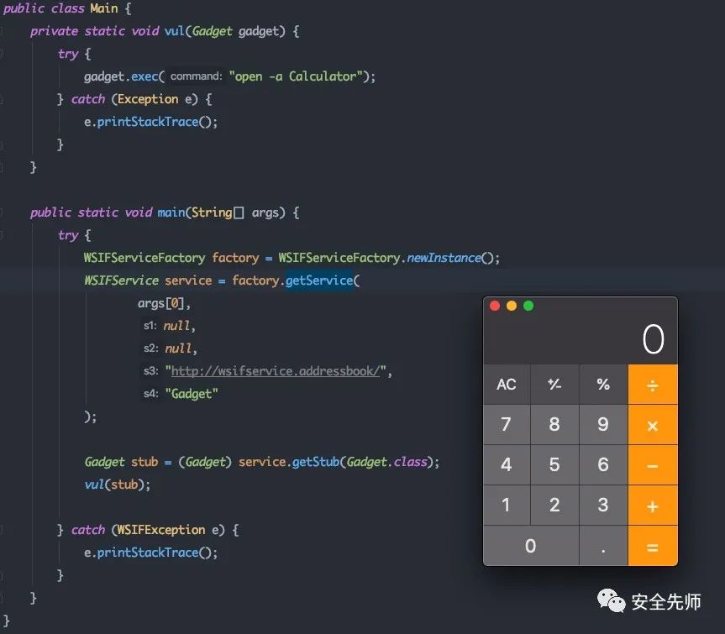Click calculator digit 3
Viewport: 725px width, 634px height.
tap(603, 505)
